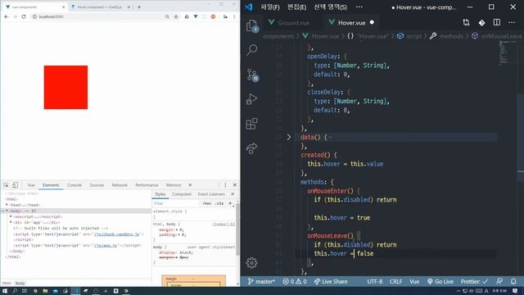524x295 pixels.
Task: Change the UTF-8 file encoding
Action: coord(375,282)
